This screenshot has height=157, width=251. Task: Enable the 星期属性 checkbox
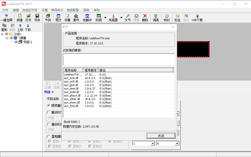pos(49,136)
